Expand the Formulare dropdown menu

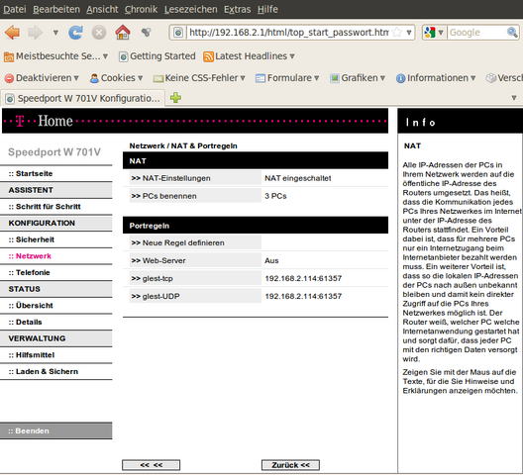click(x=287, y=78)
